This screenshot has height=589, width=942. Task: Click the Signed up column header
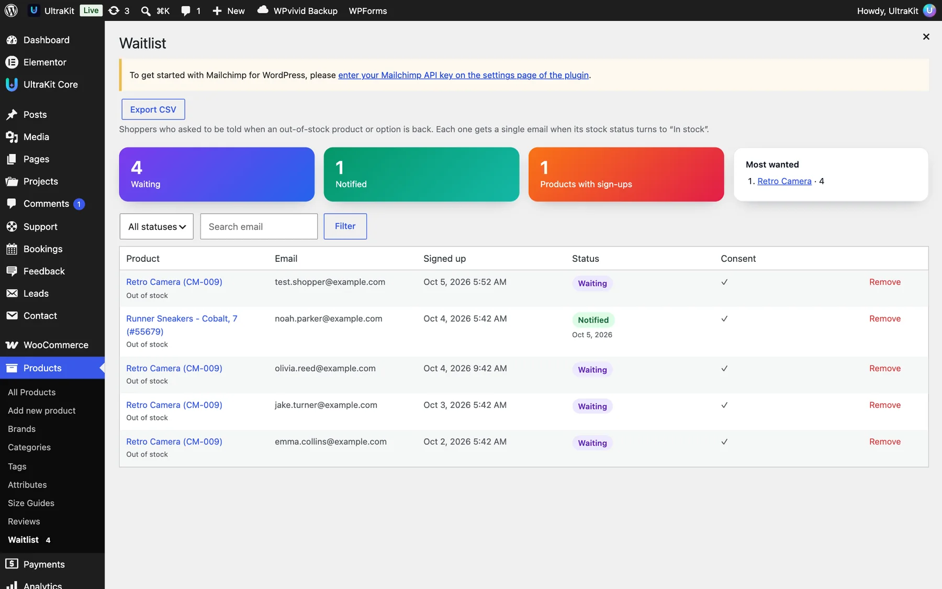coord(444,259)
